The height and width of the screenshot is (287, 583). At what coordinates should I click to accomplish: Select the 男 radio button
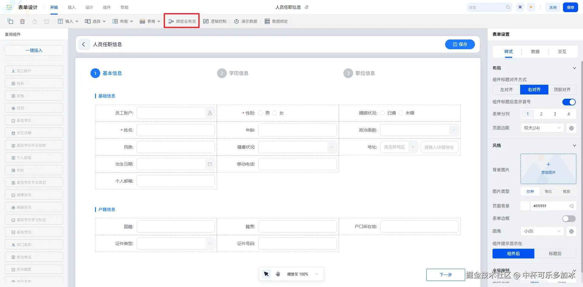point(261,113)
